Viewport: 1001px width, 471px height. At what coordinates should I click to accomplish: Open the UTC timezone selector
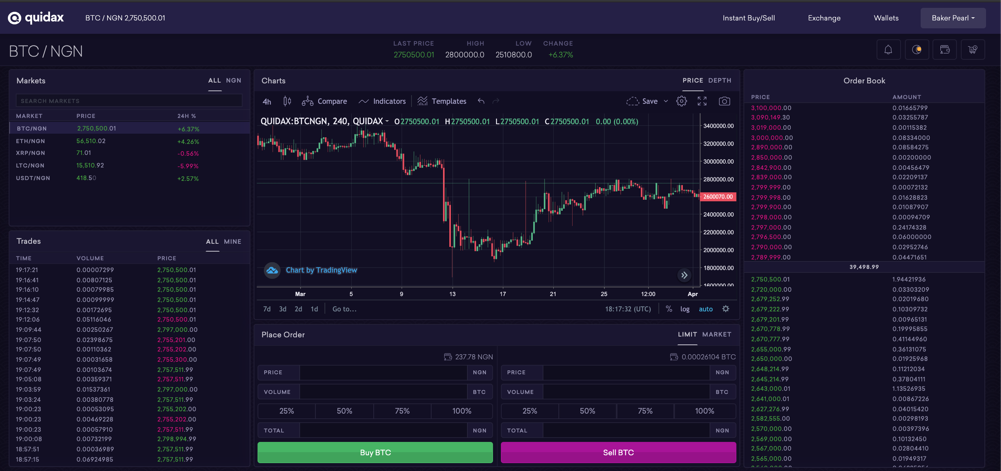coord(628,309)
